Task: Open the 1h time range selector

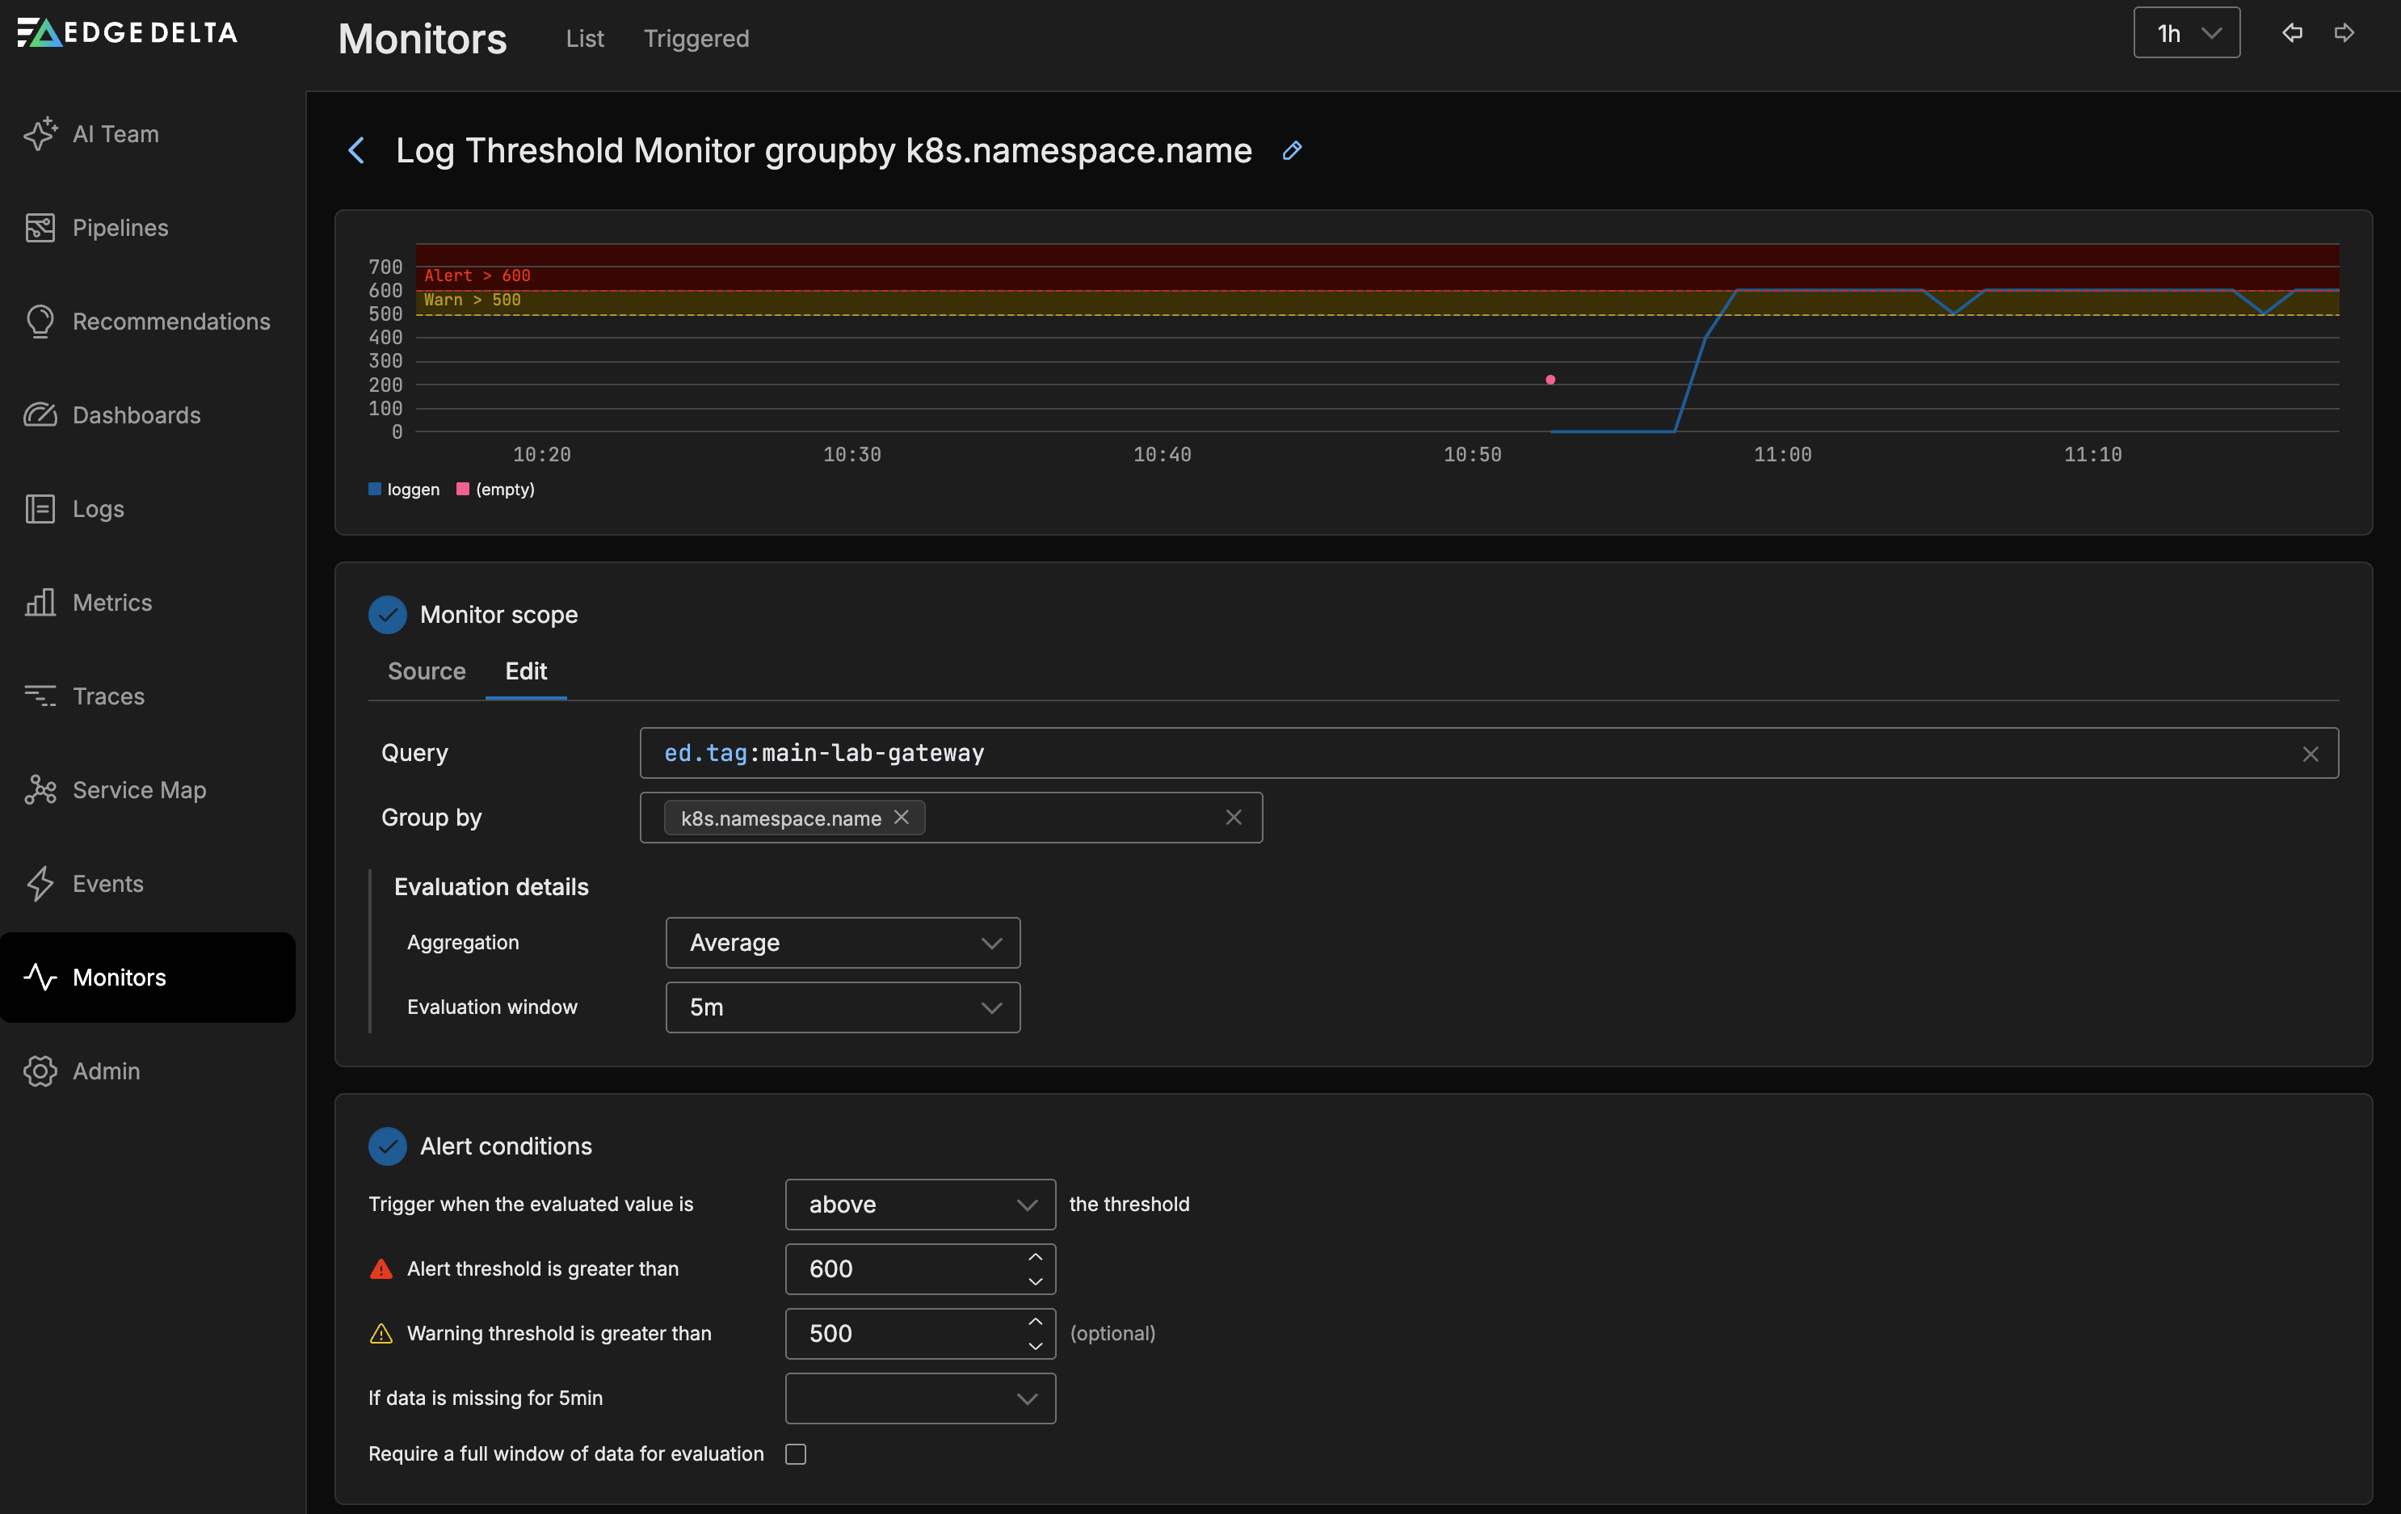Action: [2185, 33]
